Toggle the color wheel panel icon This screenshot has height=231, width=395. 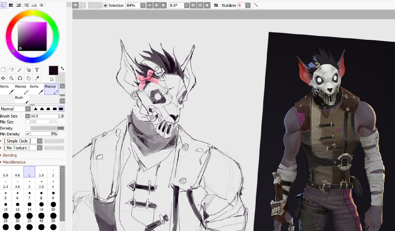click(3, 5)
